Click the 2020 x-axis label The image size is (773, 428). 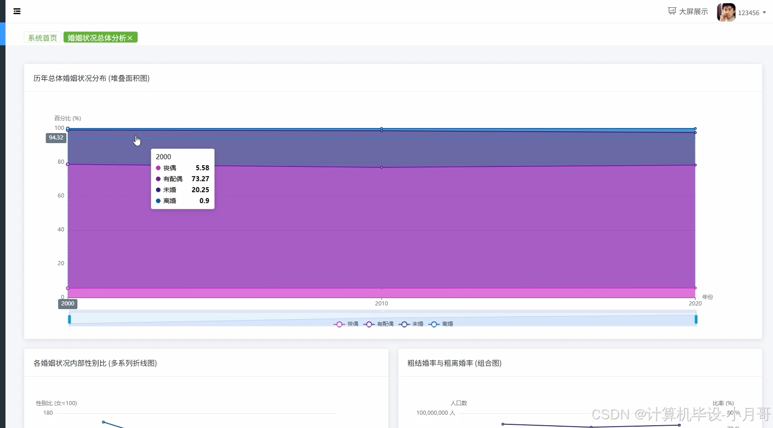pos(695,303)
